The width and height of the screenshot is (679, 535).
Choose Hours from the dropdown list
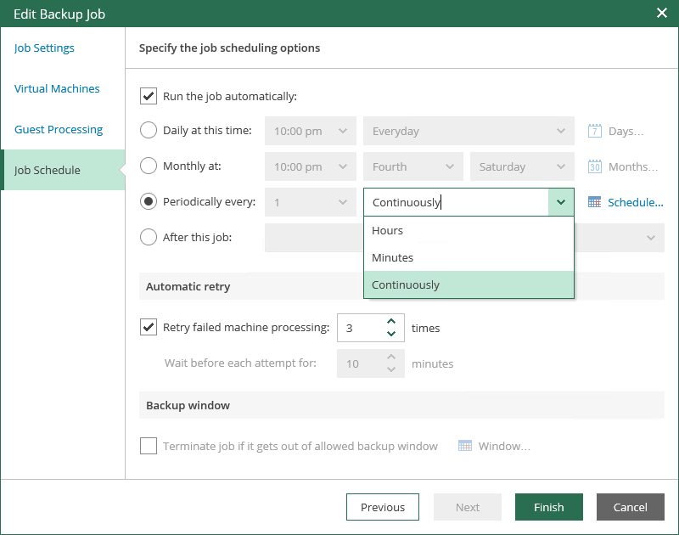(x=469, y=230)
